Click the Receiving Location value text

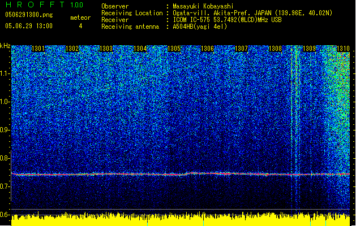click(252, 13)
